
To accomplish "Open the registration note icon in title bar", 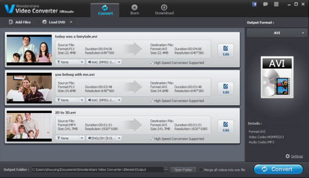I will (276, 4).
